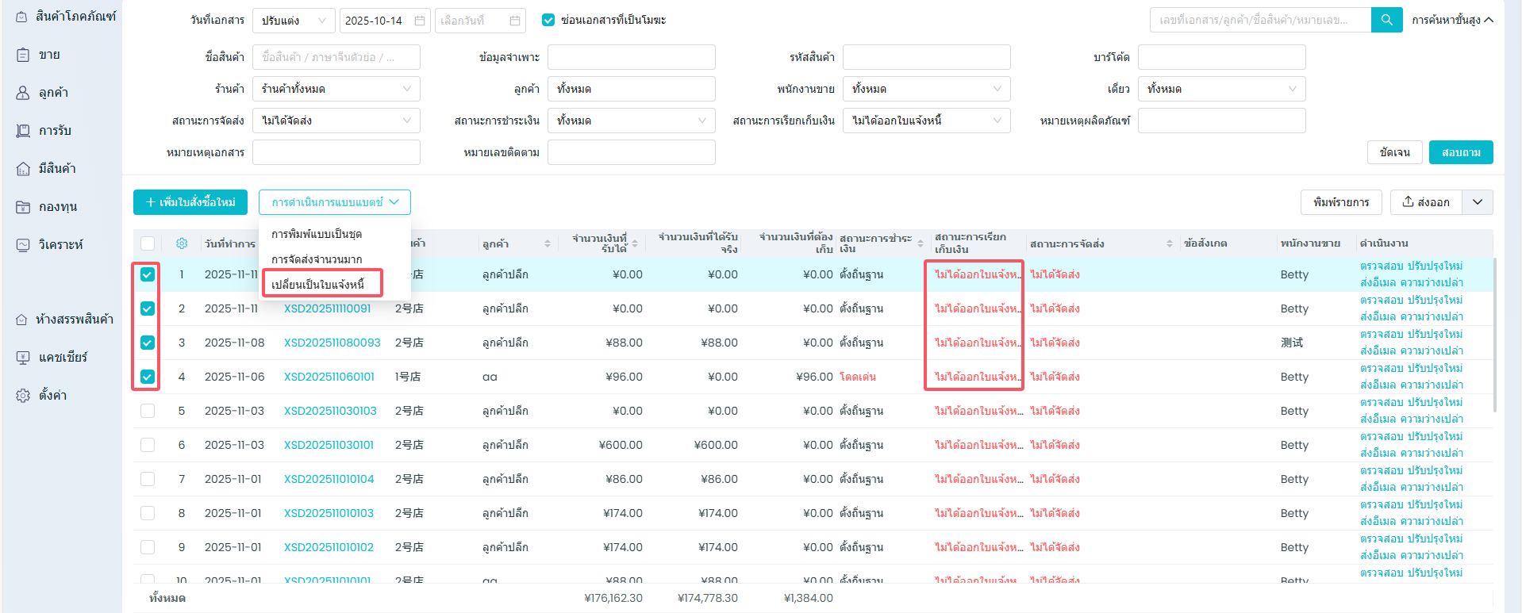Click the เพิ่มใบสั่งซื้อใหม่ button
This screenshot has height=613, width=1522.
pos(190,202)
